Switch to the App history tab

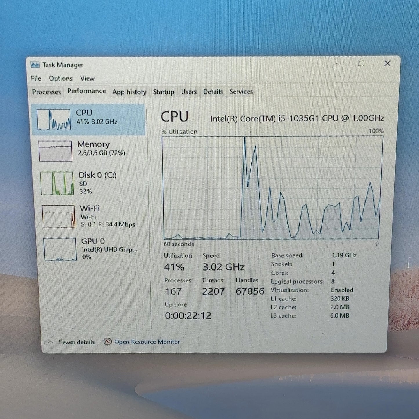click(129, 92)
